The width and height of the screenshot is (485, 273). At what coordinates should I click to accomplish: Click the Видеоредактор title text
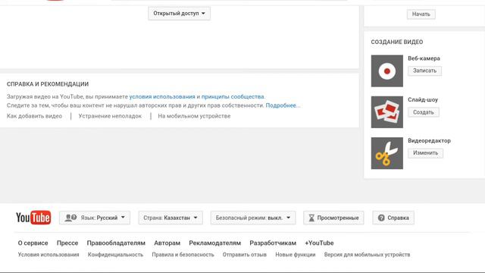429,140
